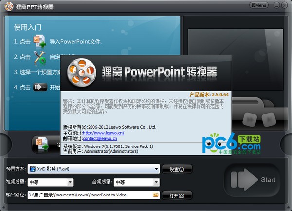
Task: Click the large Start convert button
Action: 253,179
